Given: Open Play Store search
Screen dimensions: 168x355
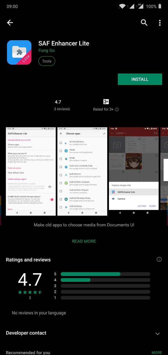Looking at the screenshot, I should [144, 23].
